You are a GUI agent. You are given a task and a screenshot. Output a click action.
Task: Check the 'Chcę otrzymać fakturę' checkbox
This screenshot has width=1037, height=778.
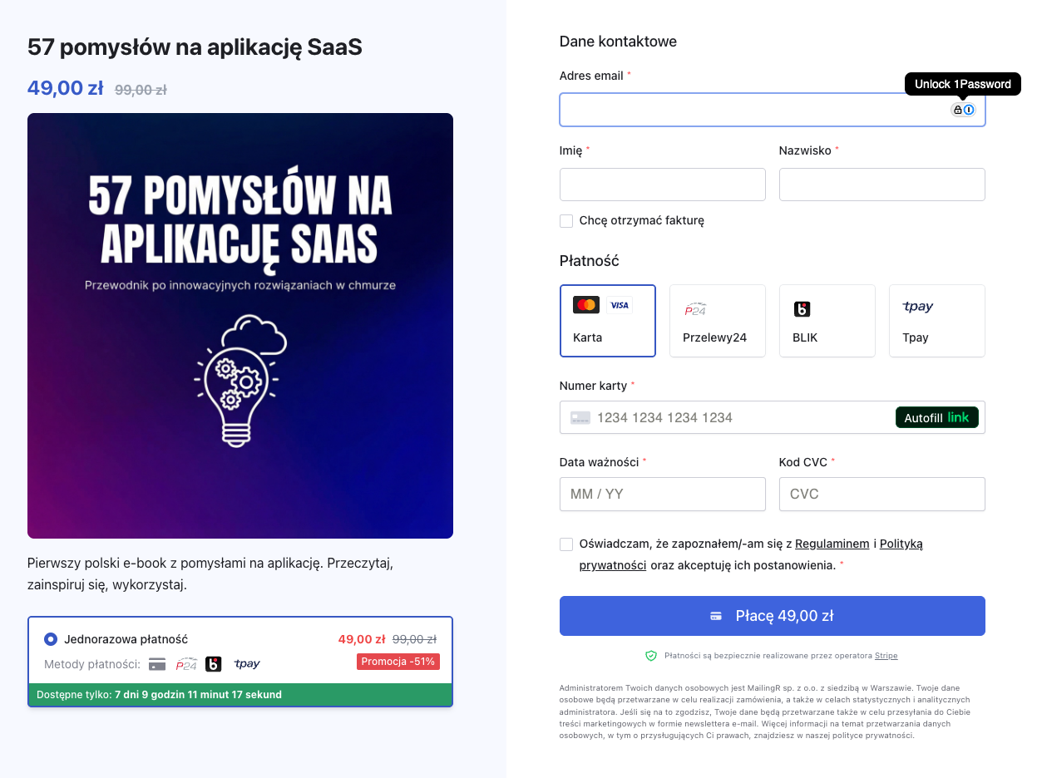566,221
